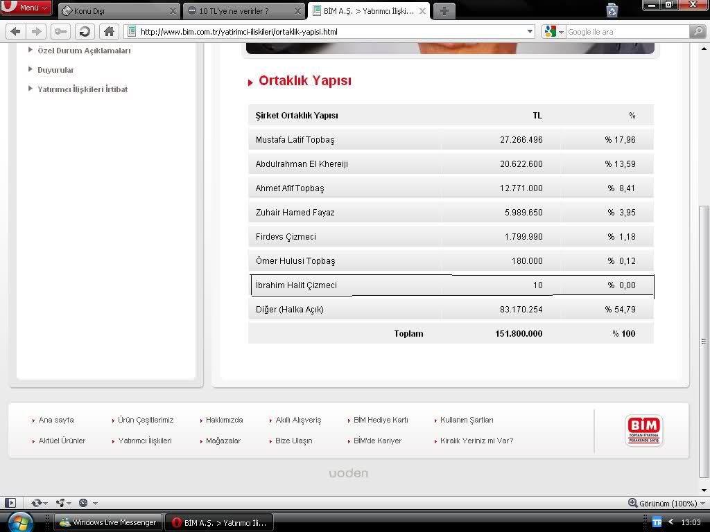Click the Zuhair Hamed Fayaz row

click(451, 213)
